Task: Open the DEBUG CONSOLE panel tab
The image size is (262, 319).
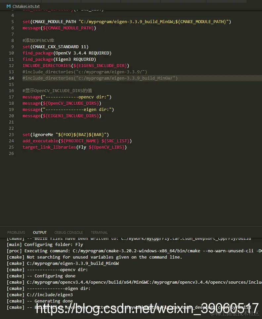Action: 69,232
